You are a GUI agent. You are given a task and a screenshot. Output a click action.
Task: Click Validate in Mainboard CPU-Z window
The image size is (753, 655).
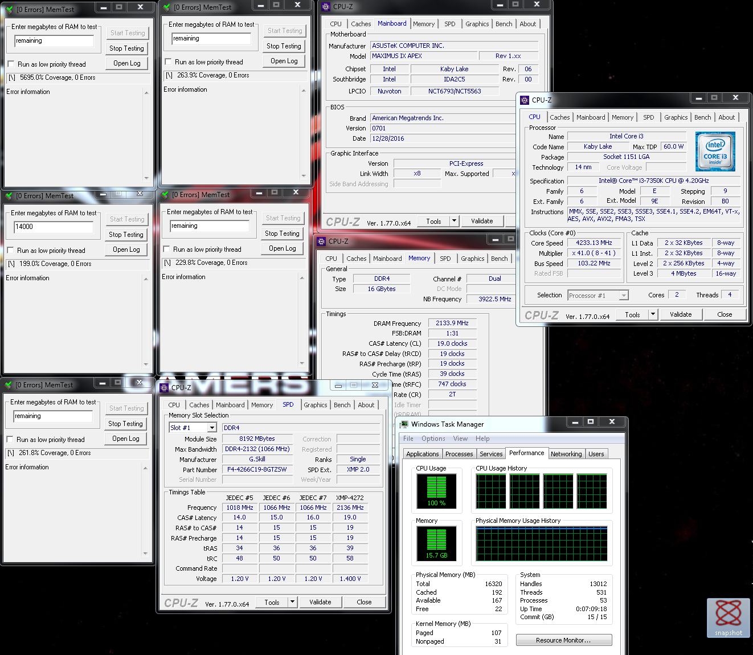click(482, 221)
